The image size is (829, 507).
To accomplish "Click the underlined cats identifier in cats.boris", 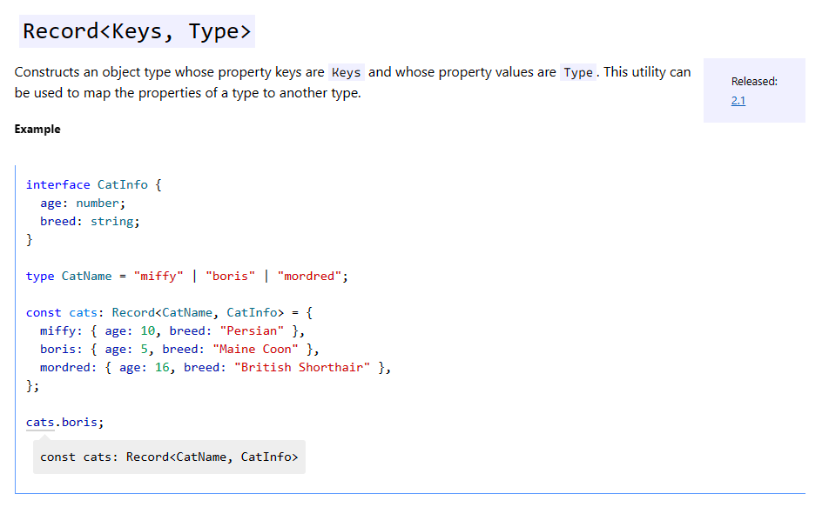I will (x=40, y=422).
